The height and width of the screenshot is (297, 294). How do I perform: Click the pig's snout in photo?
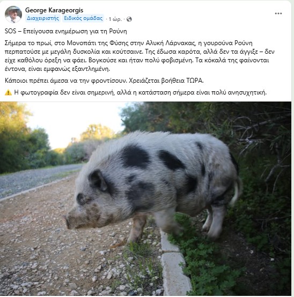click(69, 221)
